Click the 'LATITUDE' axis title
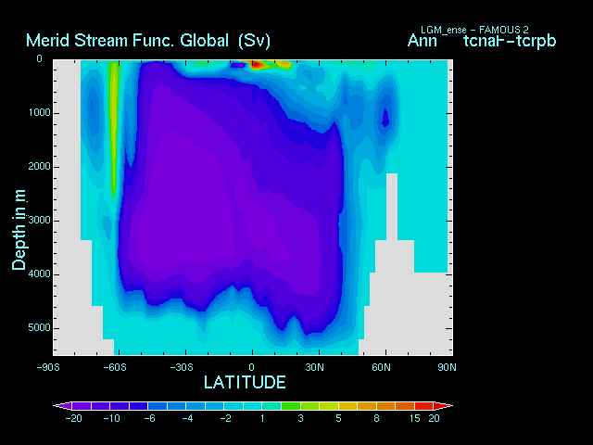593x445 pixels. point(245,382)
